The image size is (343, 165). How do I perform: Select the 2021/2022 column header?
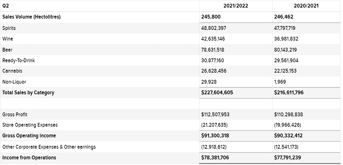tap(236, 6)
